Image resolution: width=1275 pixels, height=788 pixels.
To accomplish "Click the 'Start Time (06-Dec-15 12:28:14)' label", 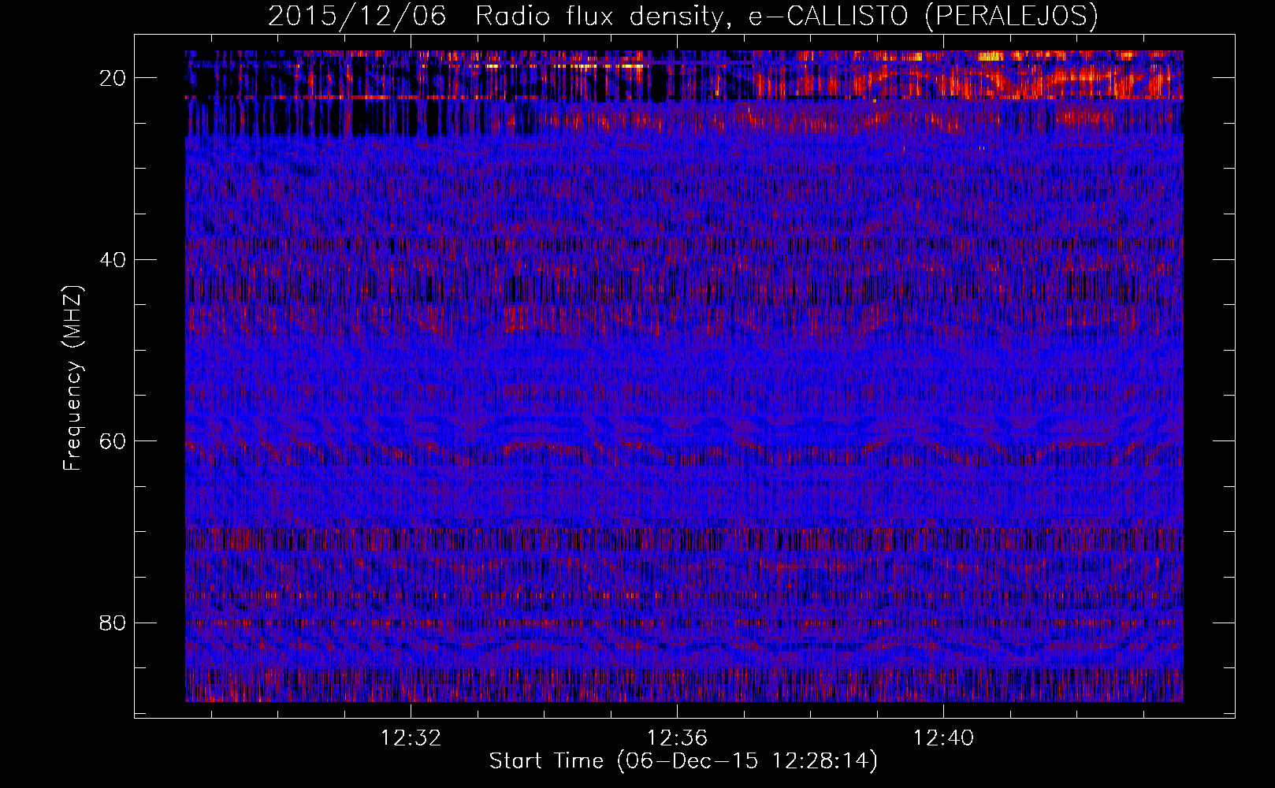I will click(683, 761).
